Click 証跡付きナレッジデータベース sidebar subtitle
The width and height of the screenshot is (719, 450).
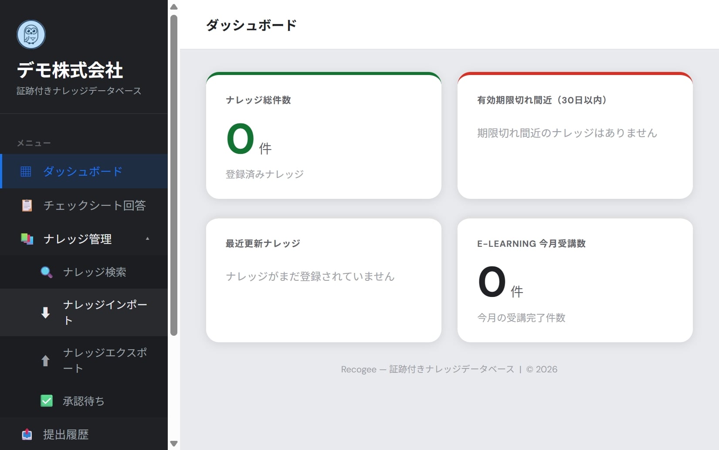79,91
